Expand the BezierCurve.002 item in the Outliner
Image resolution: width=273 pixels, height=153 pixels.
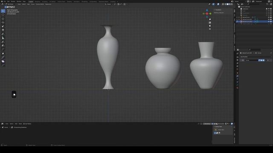[x=239, y=22]
